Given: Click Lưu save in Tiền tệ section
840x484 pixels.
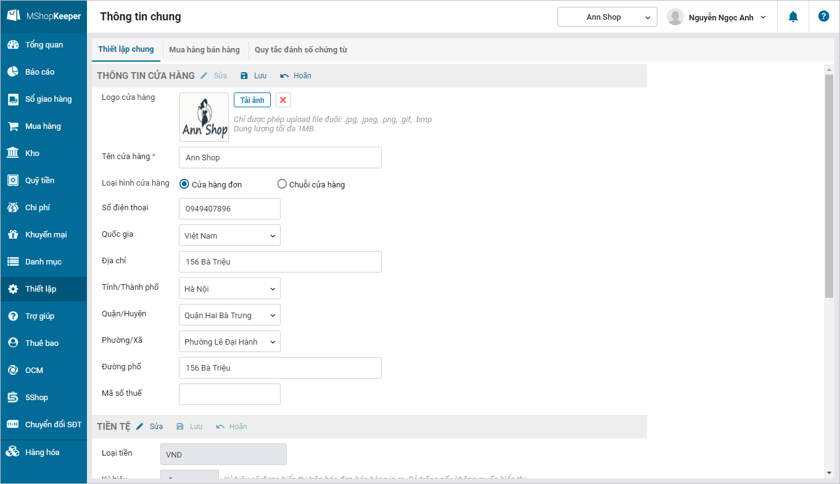Looking at the screenshot, I should point(189,427).
